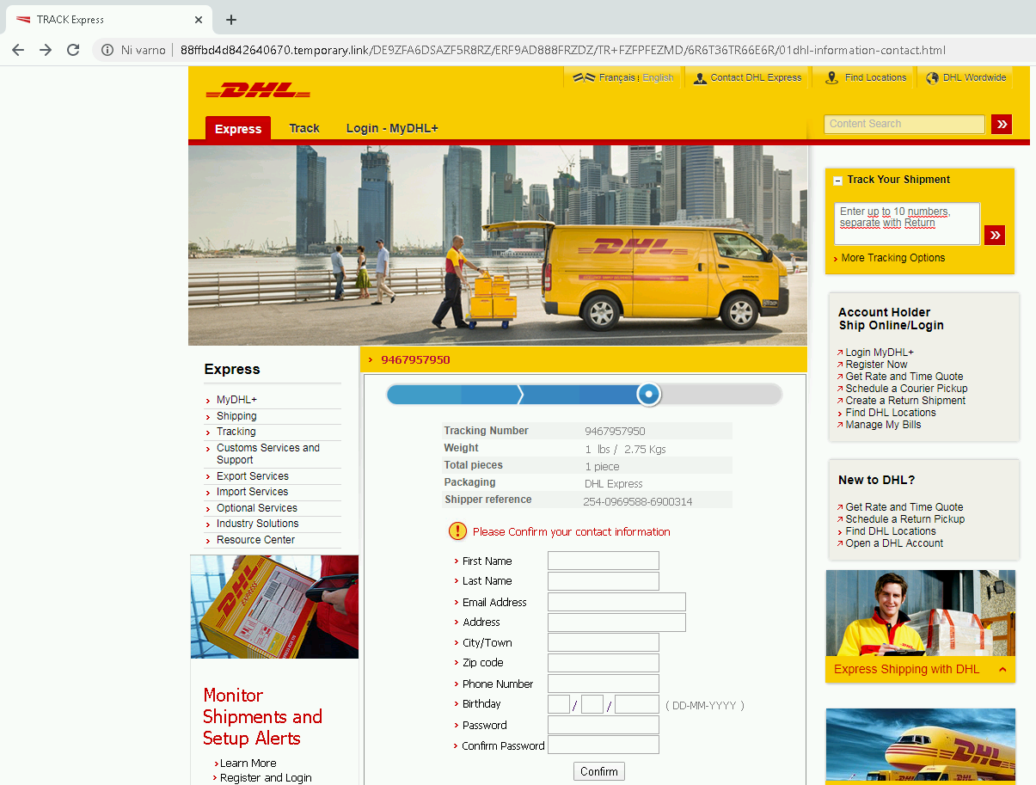Click Open a DHL Account
The image size is (1036, 785).
(894, 543)
